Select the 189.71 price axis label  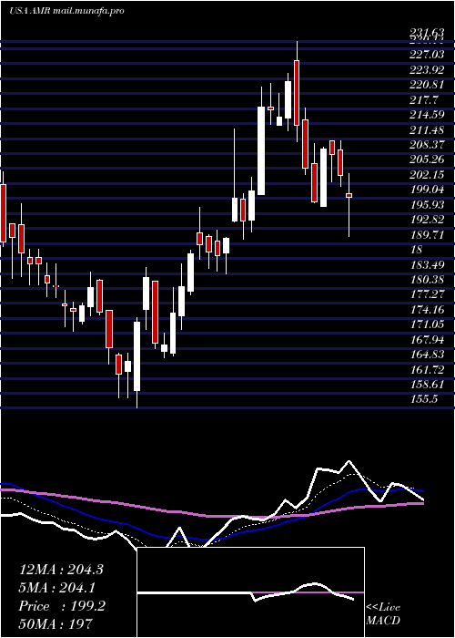427,235
